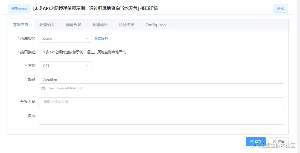
Task: Open the 所属服务 demo dropdown
Action: tap(65, 38)
